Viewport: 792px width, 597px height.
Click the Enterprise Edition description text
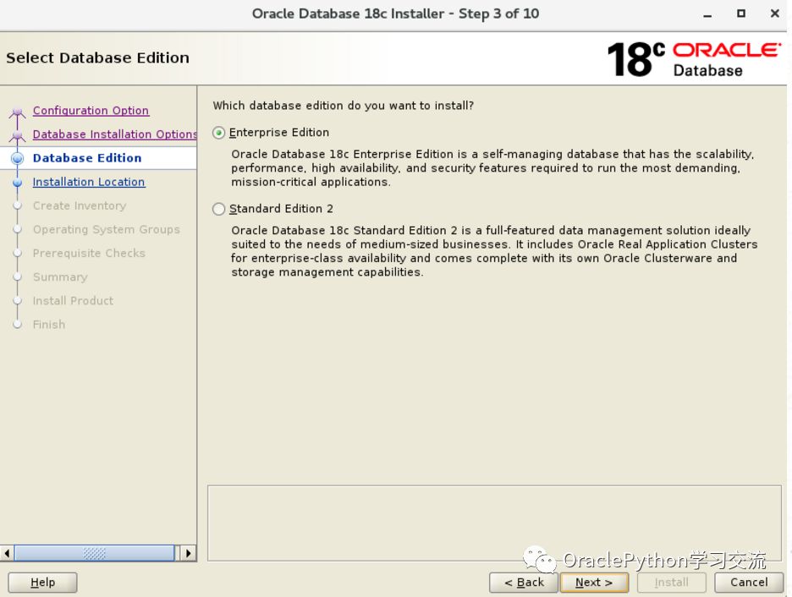pyautogui.click(x=492, y=168)
